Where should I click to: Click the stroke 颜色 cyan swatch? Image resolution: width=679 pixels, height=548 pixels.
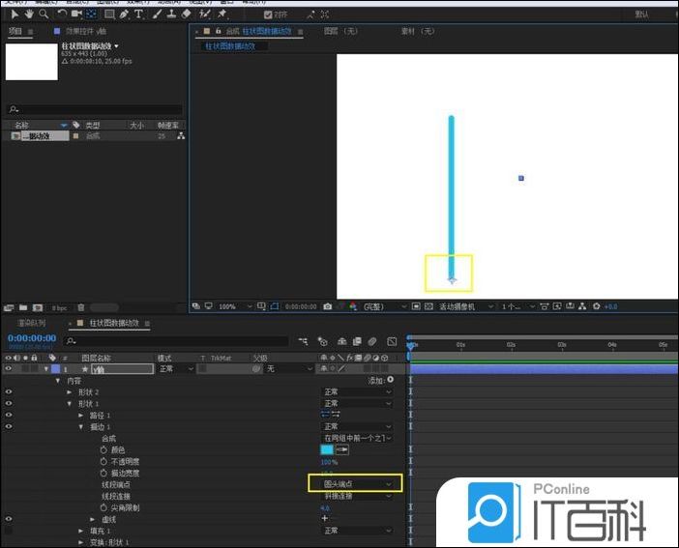327,449
